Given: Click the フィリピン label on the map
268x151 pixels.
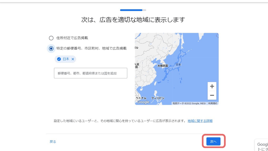Looking at the screenshot, I should 158,98.
